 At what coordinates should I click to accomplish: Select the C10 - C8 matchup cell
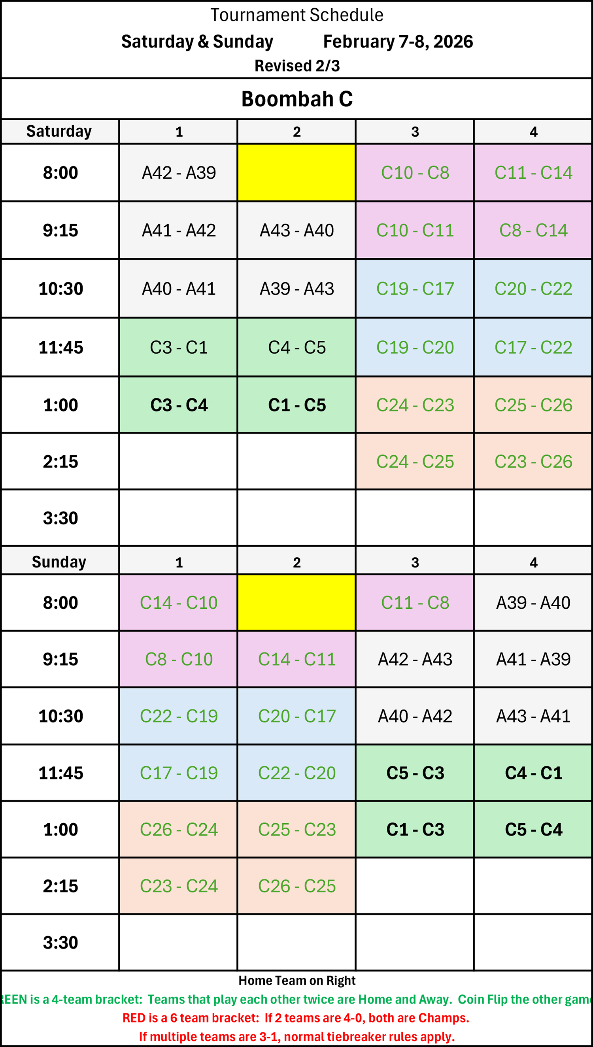(415, 173)
